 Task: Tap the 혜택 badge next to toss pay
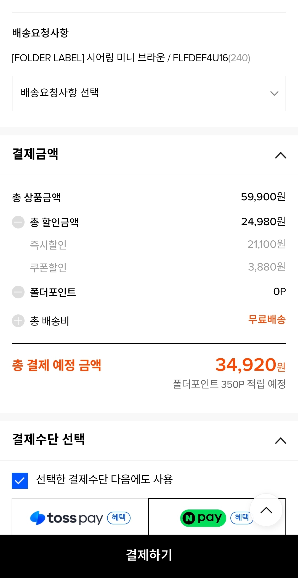point(119,517)
